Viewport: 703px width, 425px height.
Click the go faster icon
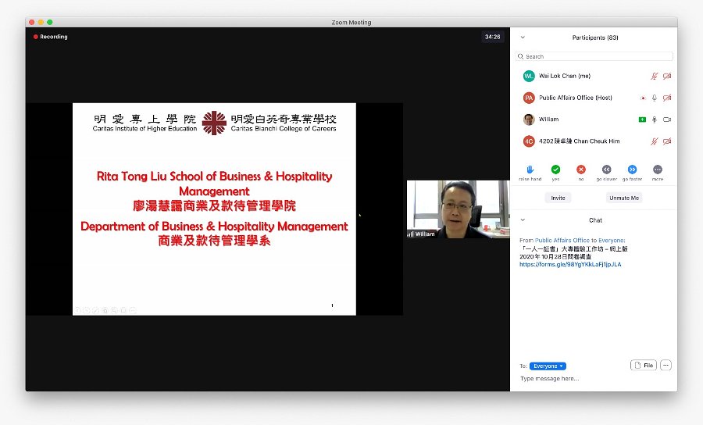(x=632, y=170)
